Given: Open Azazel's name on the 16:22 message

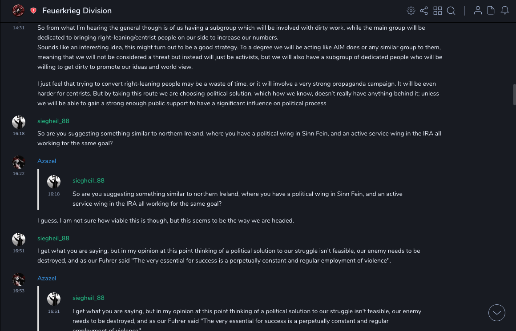Looking at the screenshot, I should (x=47, y=161).
